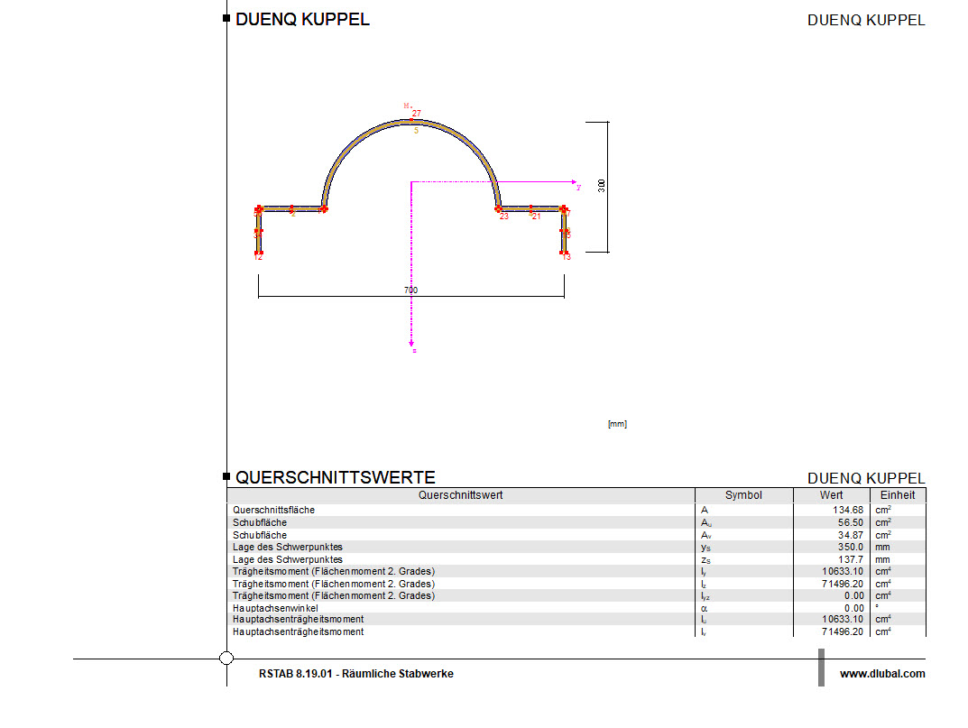
Task: Click the RSTAB 8.19.01 footer text
Action: click(x=356, y=674)
